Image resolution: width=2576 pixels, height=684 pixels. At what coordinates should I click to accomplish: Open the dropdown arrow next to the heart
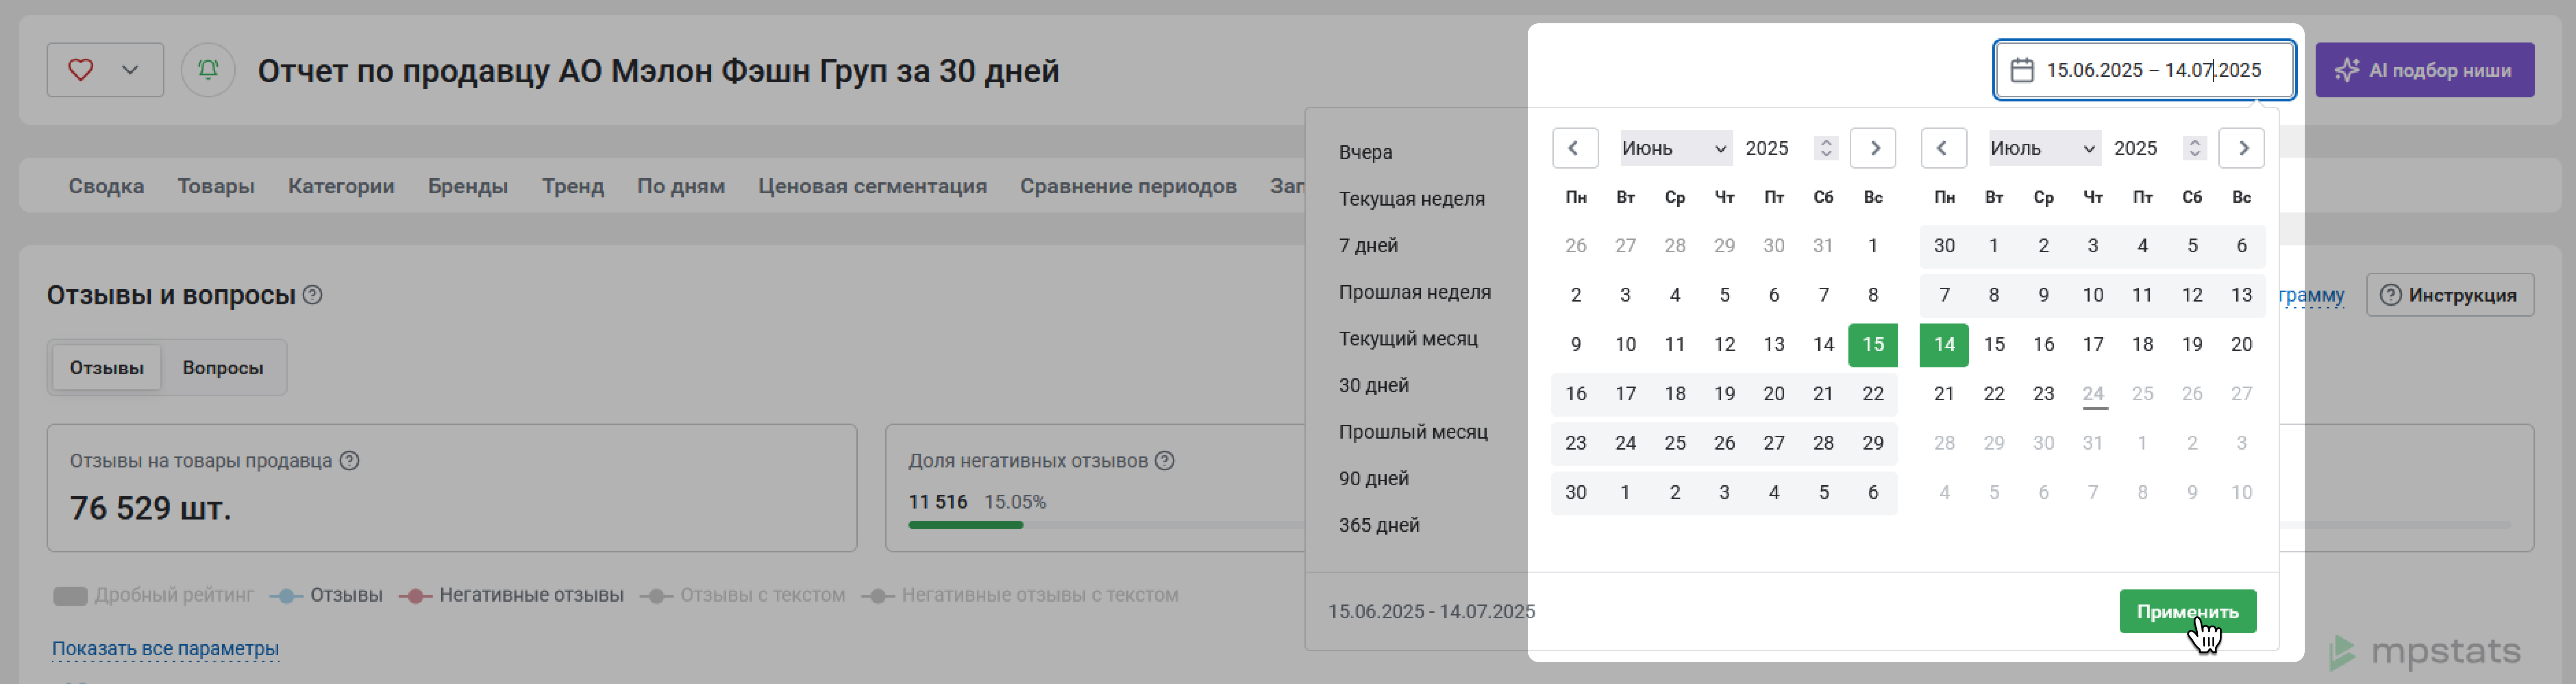(130, 70)
